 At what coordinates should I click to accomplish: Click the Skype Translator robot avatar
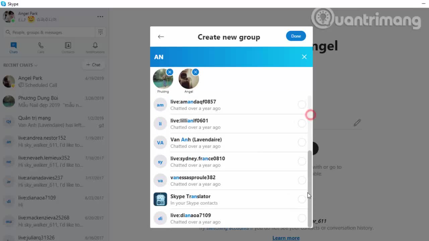(160, 199)
